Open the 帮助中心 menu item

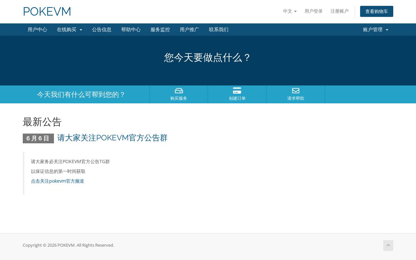[x=131, y=30]
